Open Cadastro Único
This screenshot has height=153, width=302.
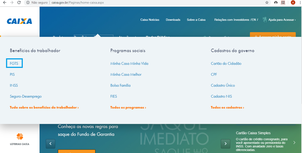(x=223, y=85)
